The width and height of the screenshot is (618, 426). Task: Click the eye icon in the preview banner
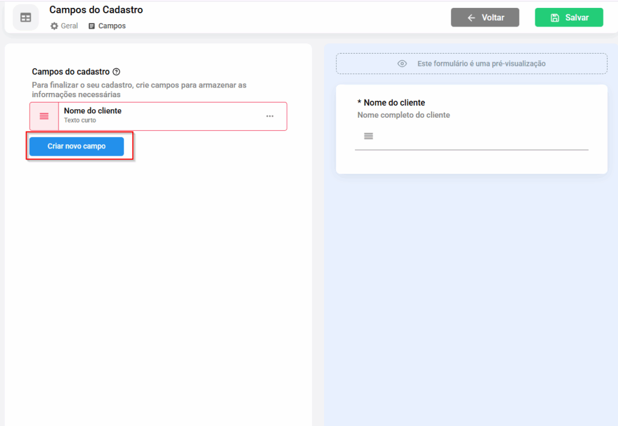pyautogui.click(x=402, y=64)
